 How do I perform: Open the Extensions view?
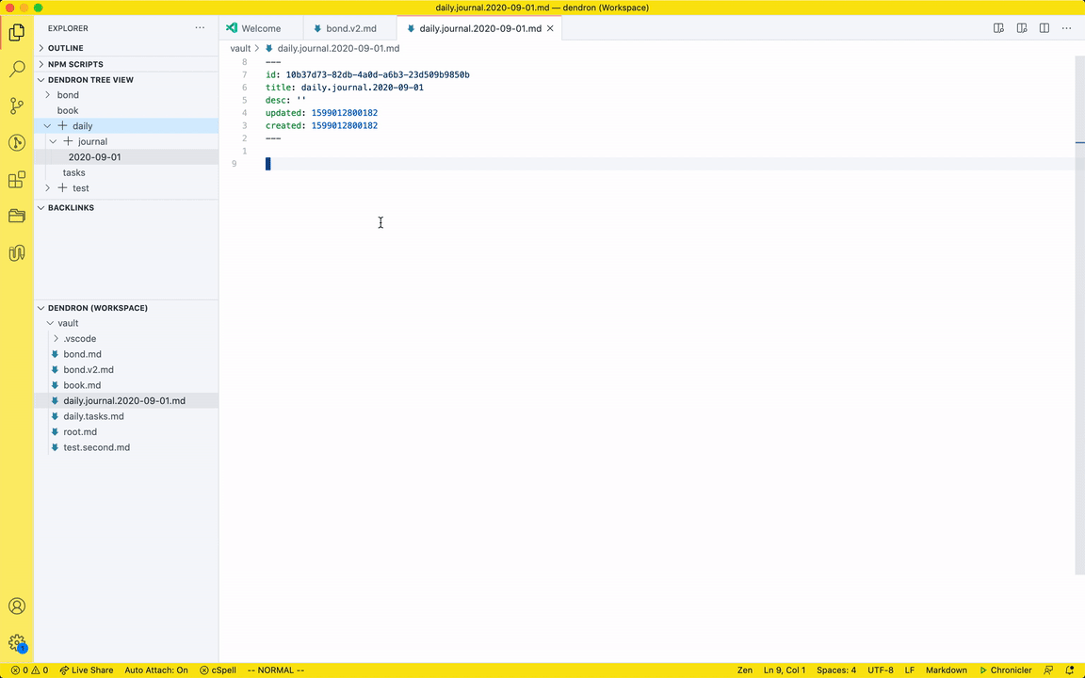[x=17, y=180]
